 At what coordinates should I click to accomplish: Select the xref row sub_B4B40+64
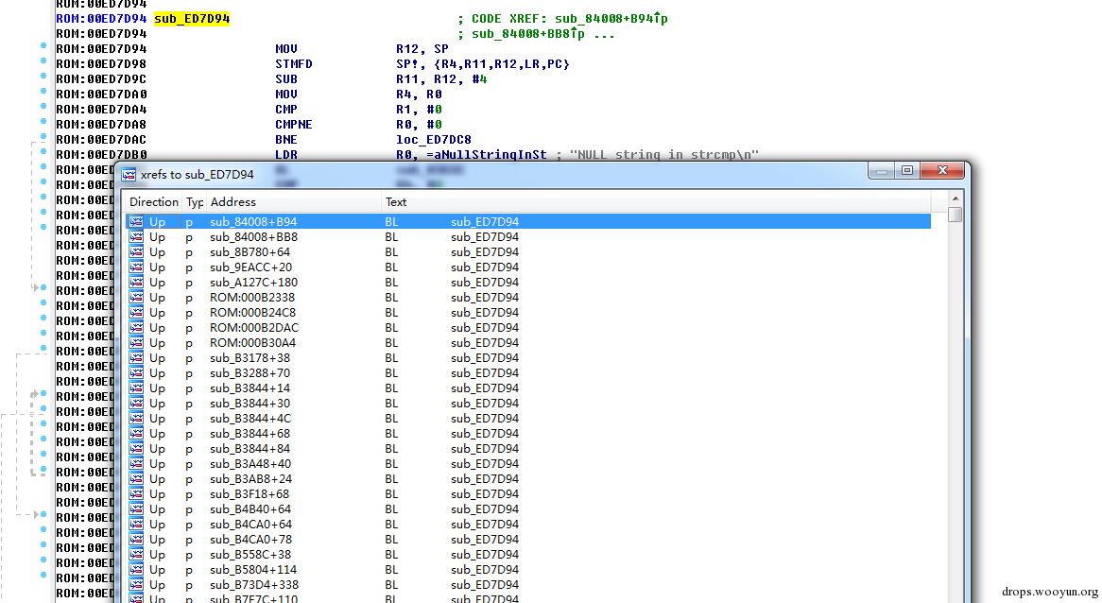pos(528,508)
